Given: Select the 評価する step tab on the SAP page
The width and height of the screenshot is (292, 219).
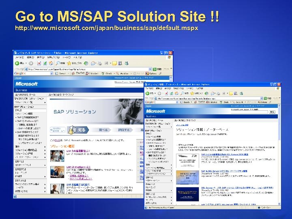Looking at the screenshot, I should [124, 130].
